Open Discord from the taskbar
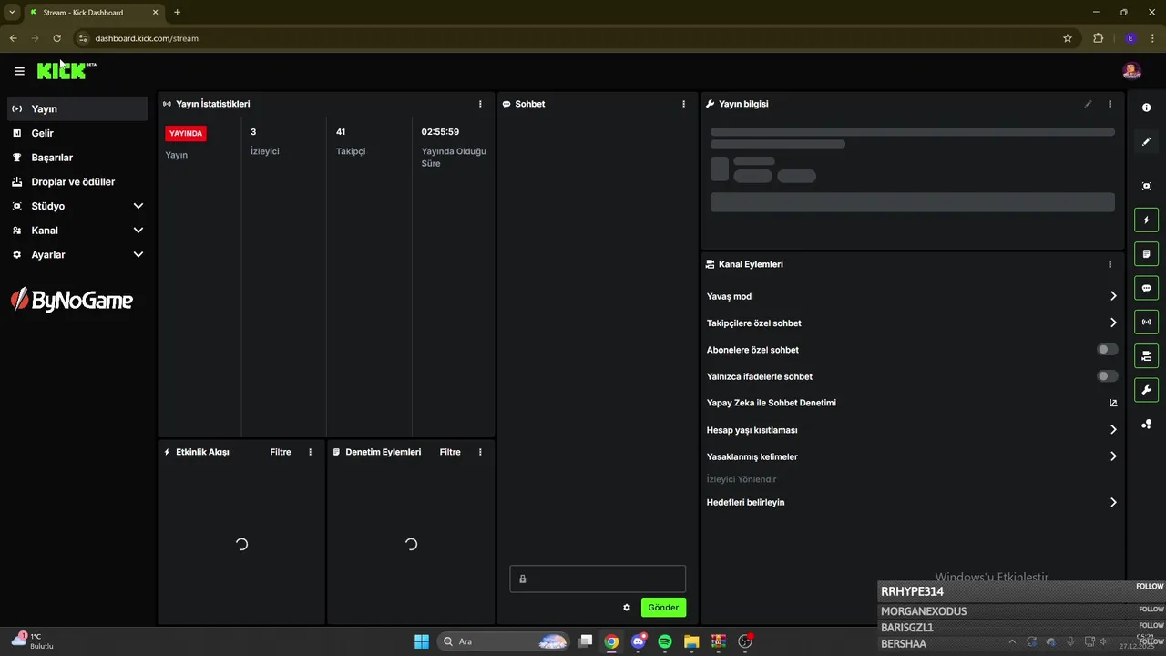Viewport: 1166px width, 656px height. click(639, 641)
